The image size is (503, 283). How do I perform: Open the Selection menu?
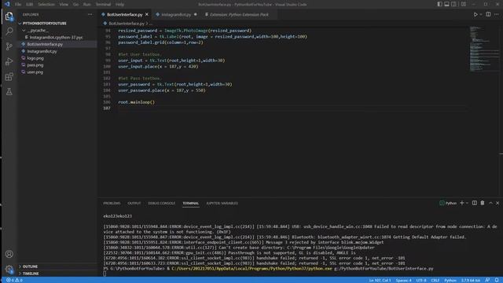click(46, 5)
